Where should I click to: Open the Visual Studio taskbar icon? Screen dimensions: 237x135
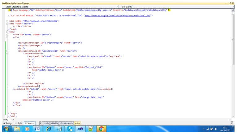tap(80, 129)
